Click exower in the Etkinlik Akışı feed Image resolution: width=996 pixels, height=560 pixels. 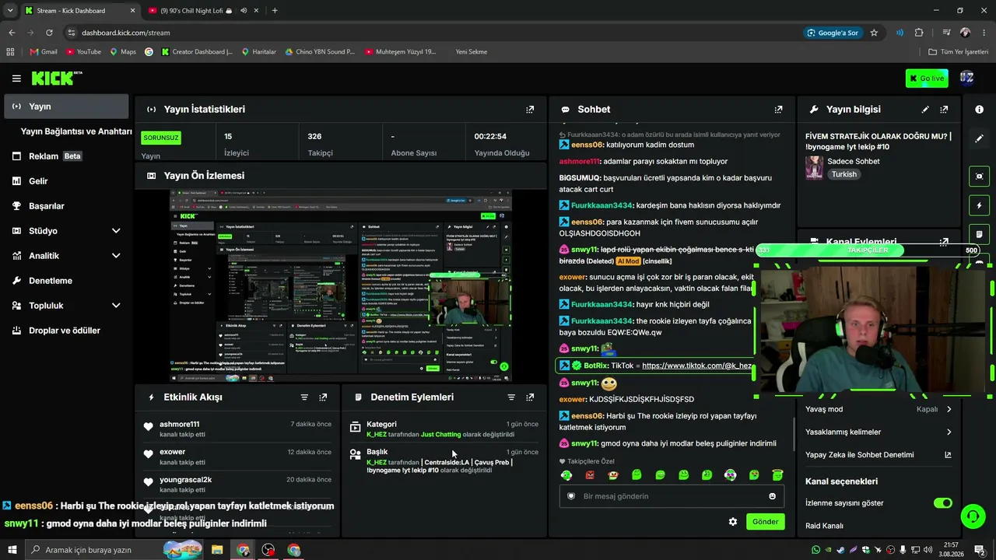[x=173, y=452]
